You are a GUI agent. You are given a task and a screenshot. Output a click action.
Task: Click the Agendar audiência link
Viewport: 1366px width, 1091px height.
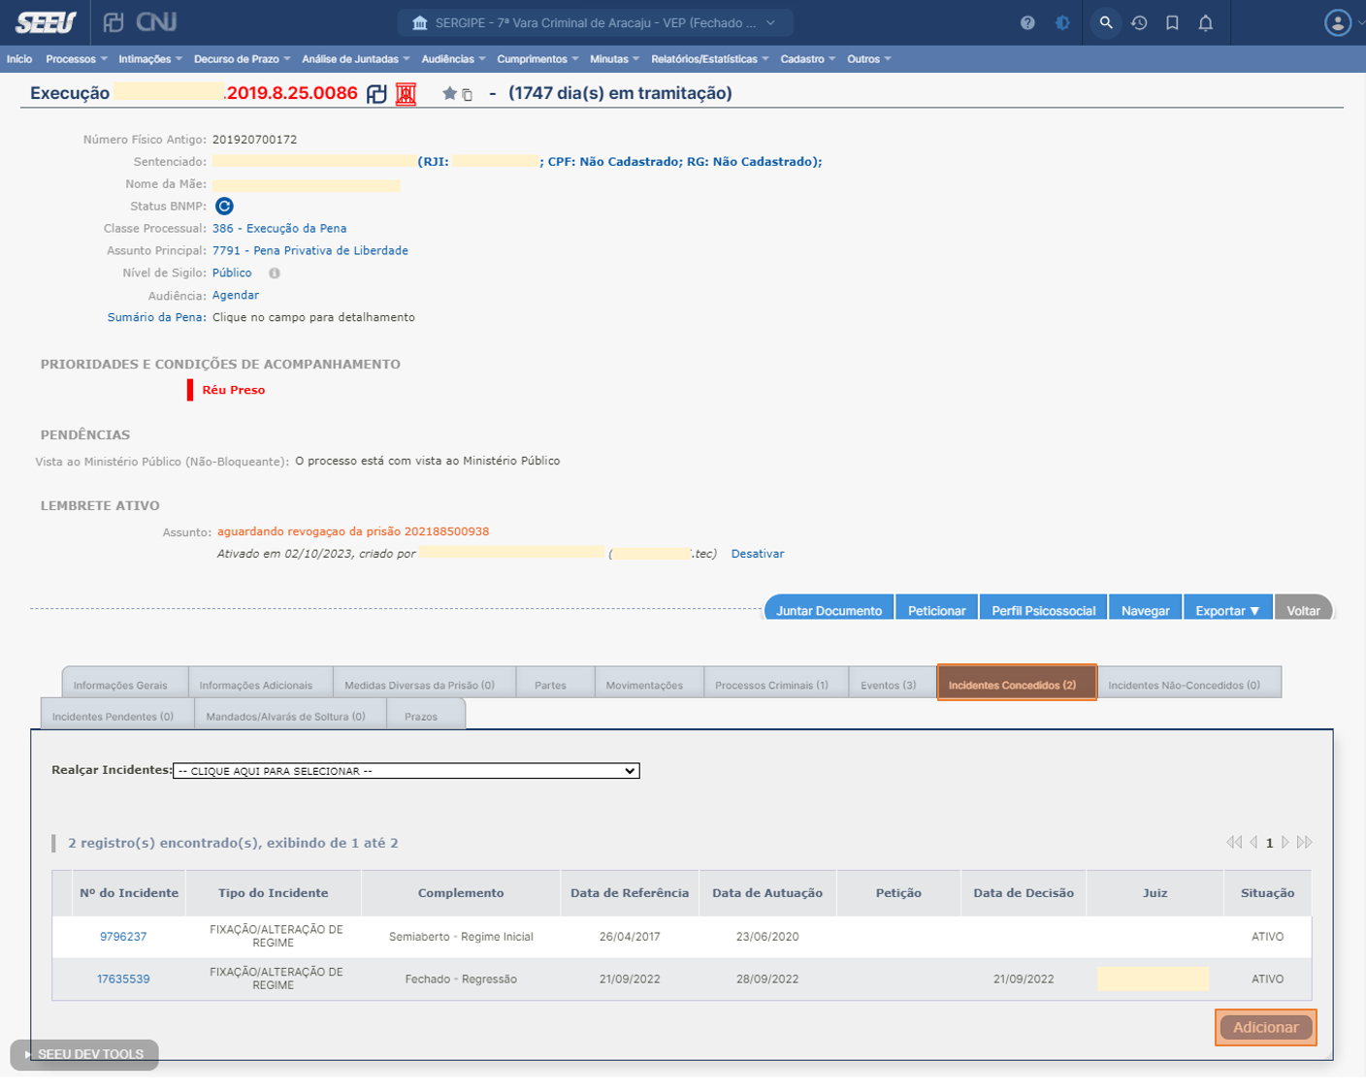click(236, 295)
